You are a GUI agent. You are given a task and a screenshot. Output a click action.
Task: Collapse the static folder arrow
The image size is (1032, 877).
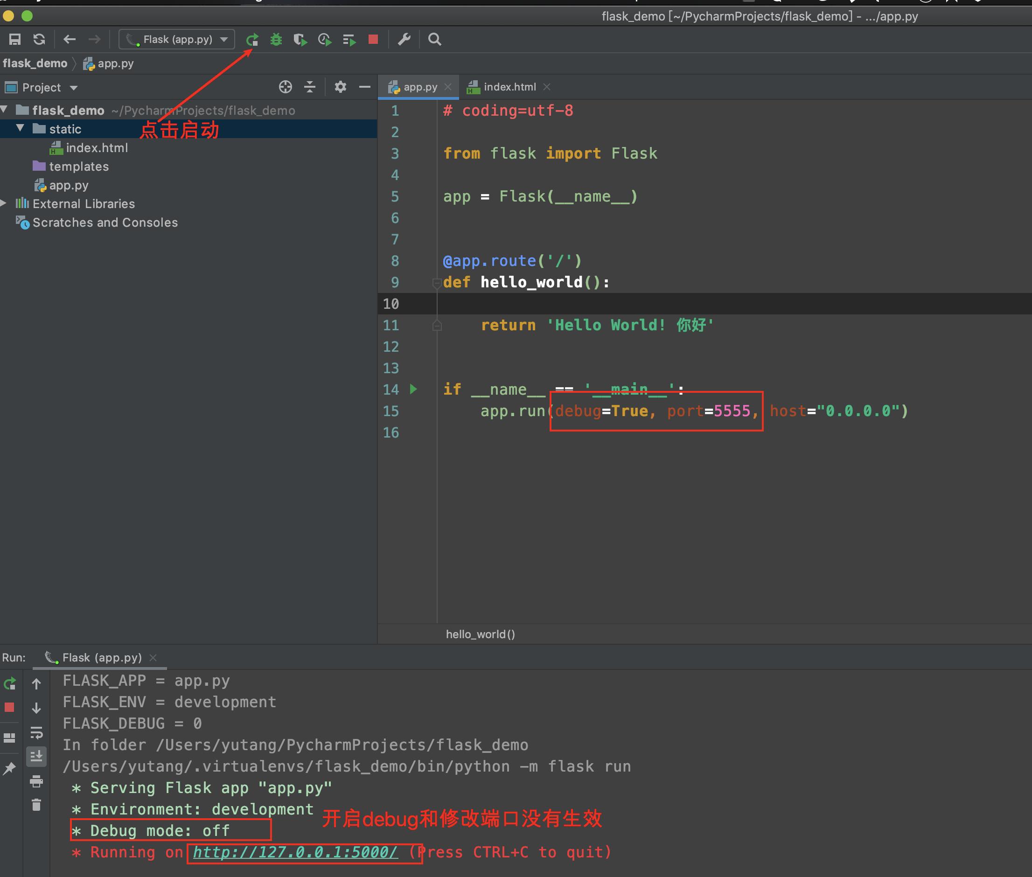[21, 128]
